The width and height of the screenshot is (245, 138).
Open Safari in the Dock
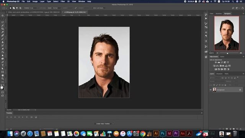[x=30, y=134]
